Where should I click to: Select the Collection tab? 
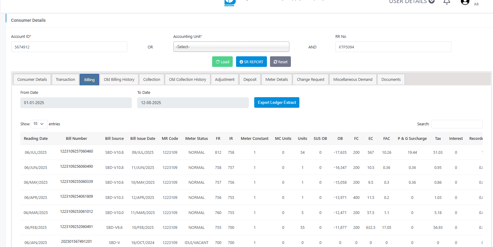[x=152, y=80]
